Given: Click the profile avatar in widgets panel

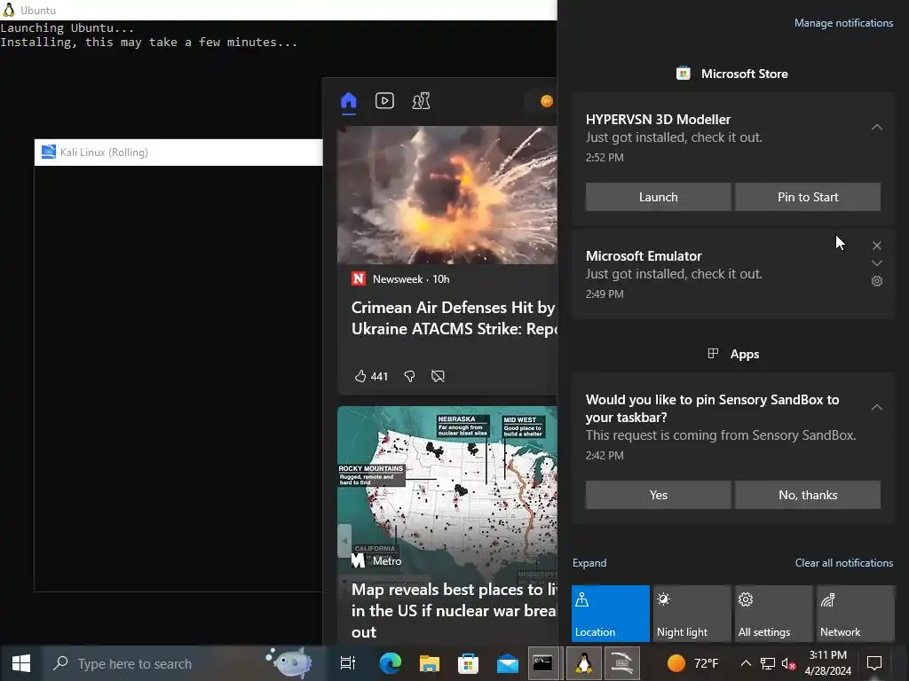Looking at the screenshot, I should pos(547,101).
